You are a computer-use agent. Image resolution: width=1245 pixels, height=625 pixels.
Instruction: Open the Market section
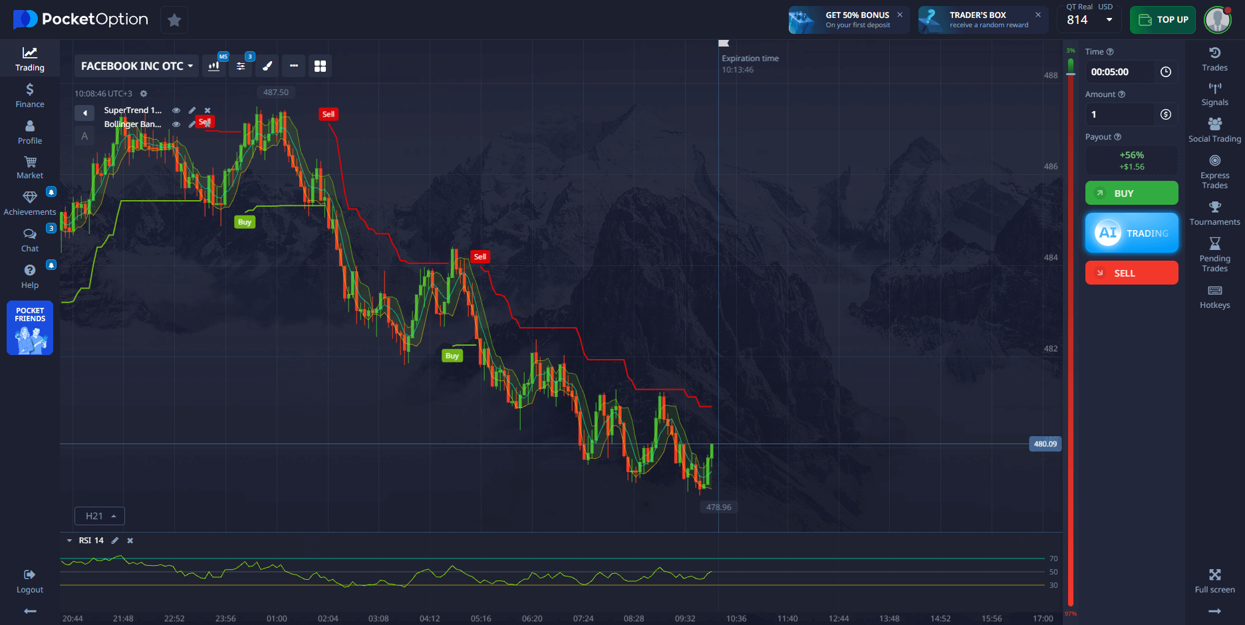tap(30, 168)
